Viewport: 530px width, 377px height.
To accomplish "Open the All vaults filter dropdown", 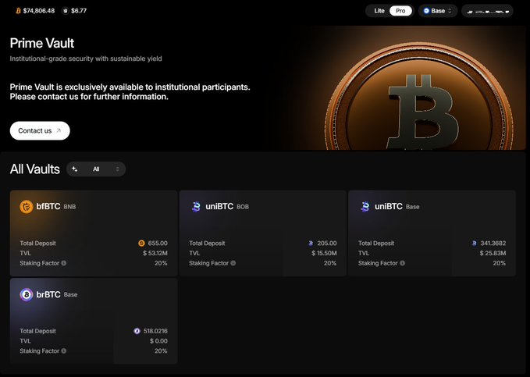I will tap(96, 169).
